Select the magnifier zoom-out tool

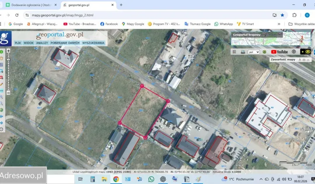[1, 103]
